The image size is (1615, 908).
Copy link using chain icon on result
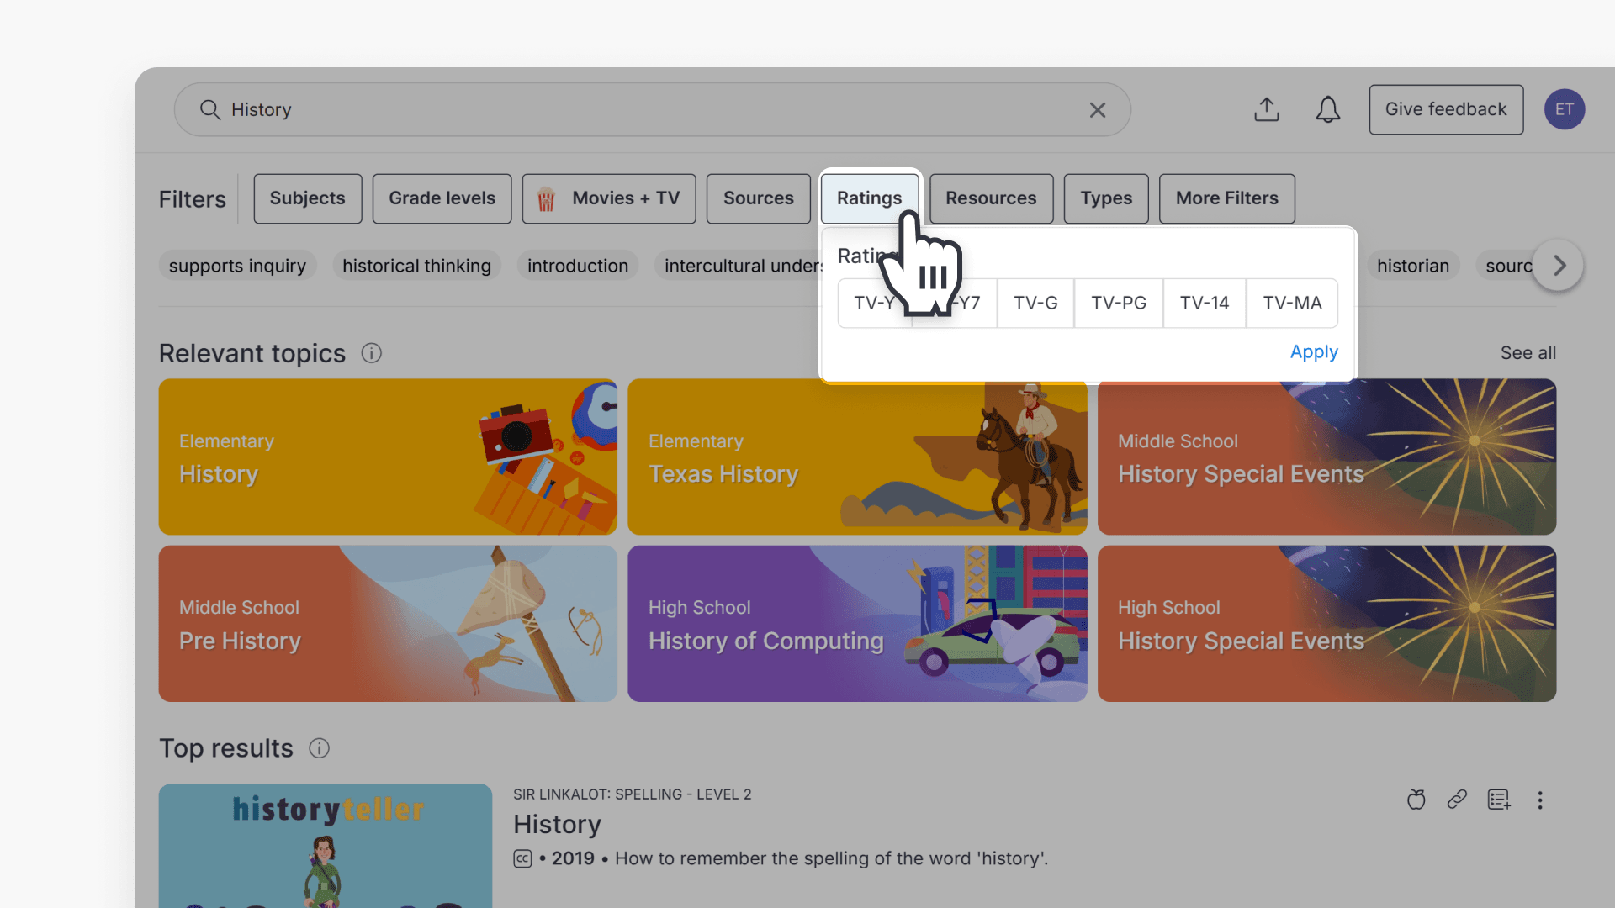point(1457,800)
